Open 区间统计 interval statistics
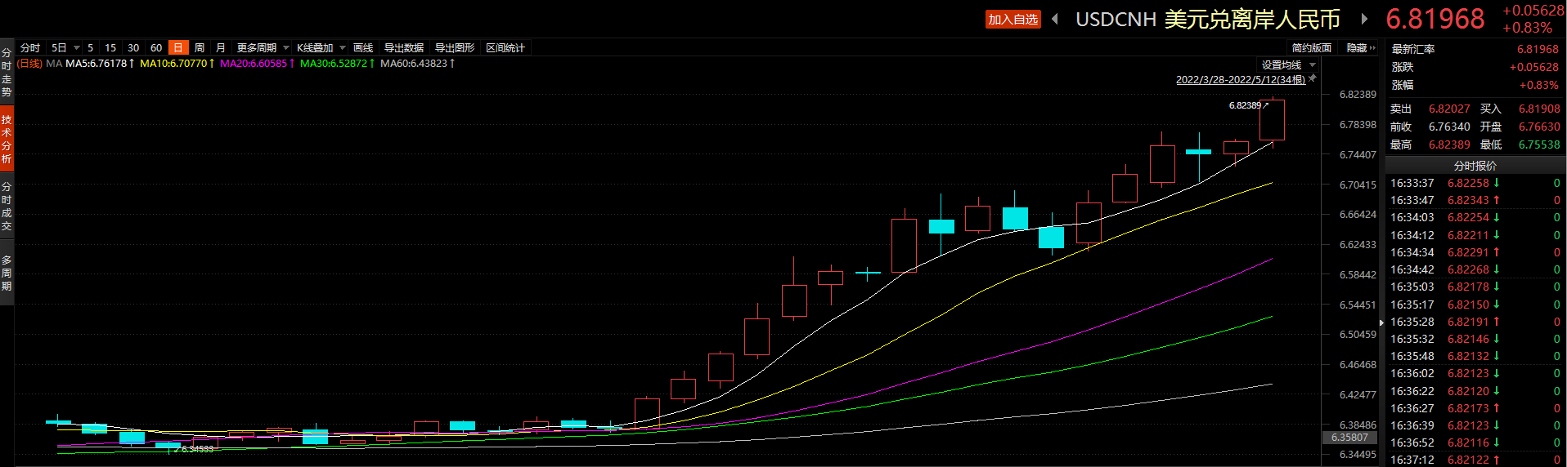 point(505,48)
